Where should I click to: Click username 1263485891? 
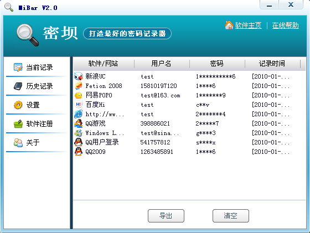(157, 152)
